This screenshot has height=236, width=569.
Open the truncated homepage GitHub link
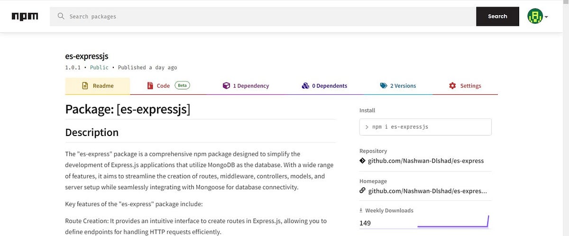coord(428,191)
